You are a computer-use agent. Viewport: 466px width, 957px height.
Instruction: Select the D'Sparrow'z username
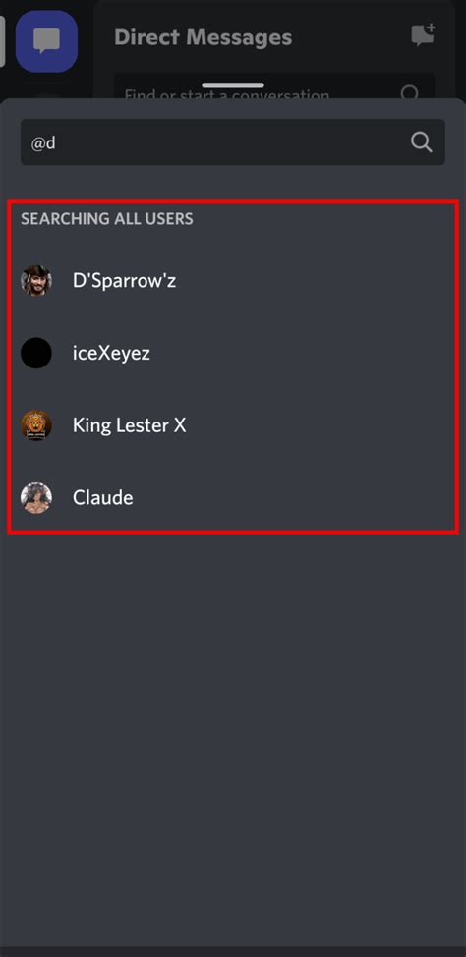pyautogui.click(x=124, y=281)
